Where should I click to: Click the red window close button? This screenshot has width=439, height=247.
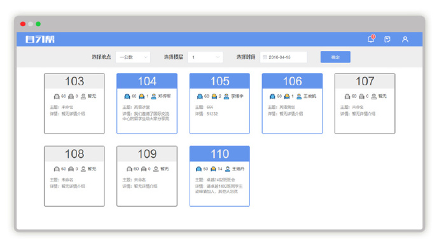coord(23,24)
